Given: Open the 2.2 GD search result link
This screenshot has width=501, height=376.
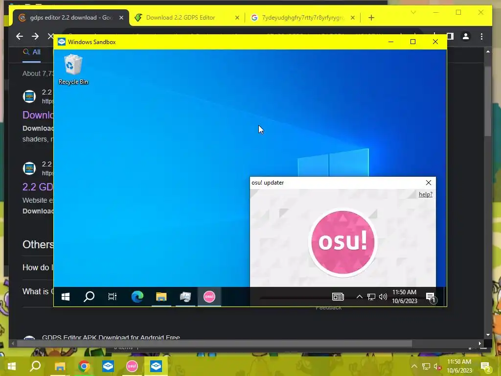Looking at the screenshot, I should coord(38,187).
